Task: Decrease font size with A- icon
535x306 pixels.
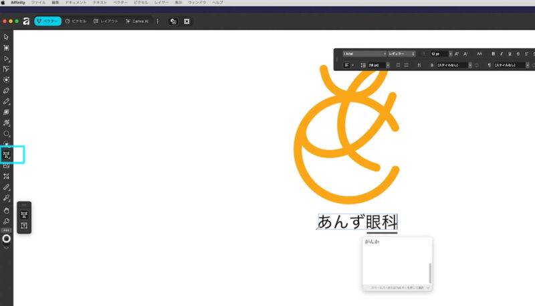Action: click(465, 54)
